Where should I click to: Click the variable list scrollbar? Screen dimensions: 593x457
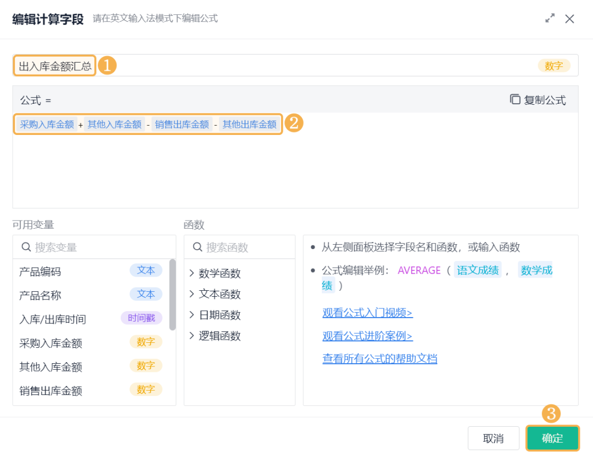click(172, 295)
